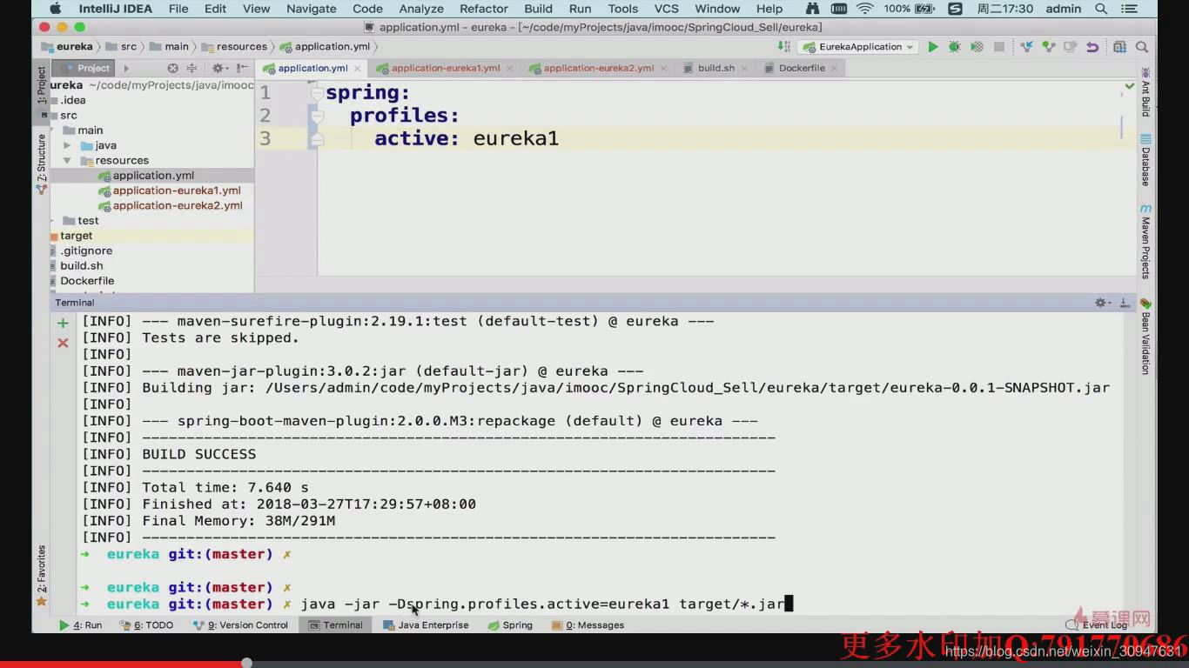
Task: Open the TODO tool window tab
Action: tap(146, 625)
